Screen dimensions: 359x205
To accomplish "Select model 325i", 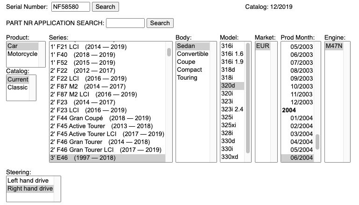I will (232, 117).
